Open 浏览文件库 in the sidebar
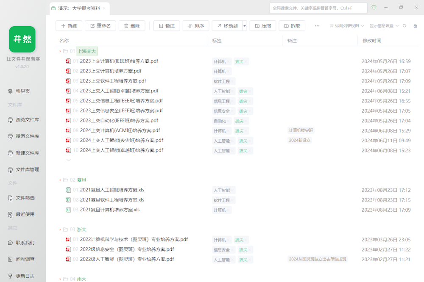 (x=27, y=120)
